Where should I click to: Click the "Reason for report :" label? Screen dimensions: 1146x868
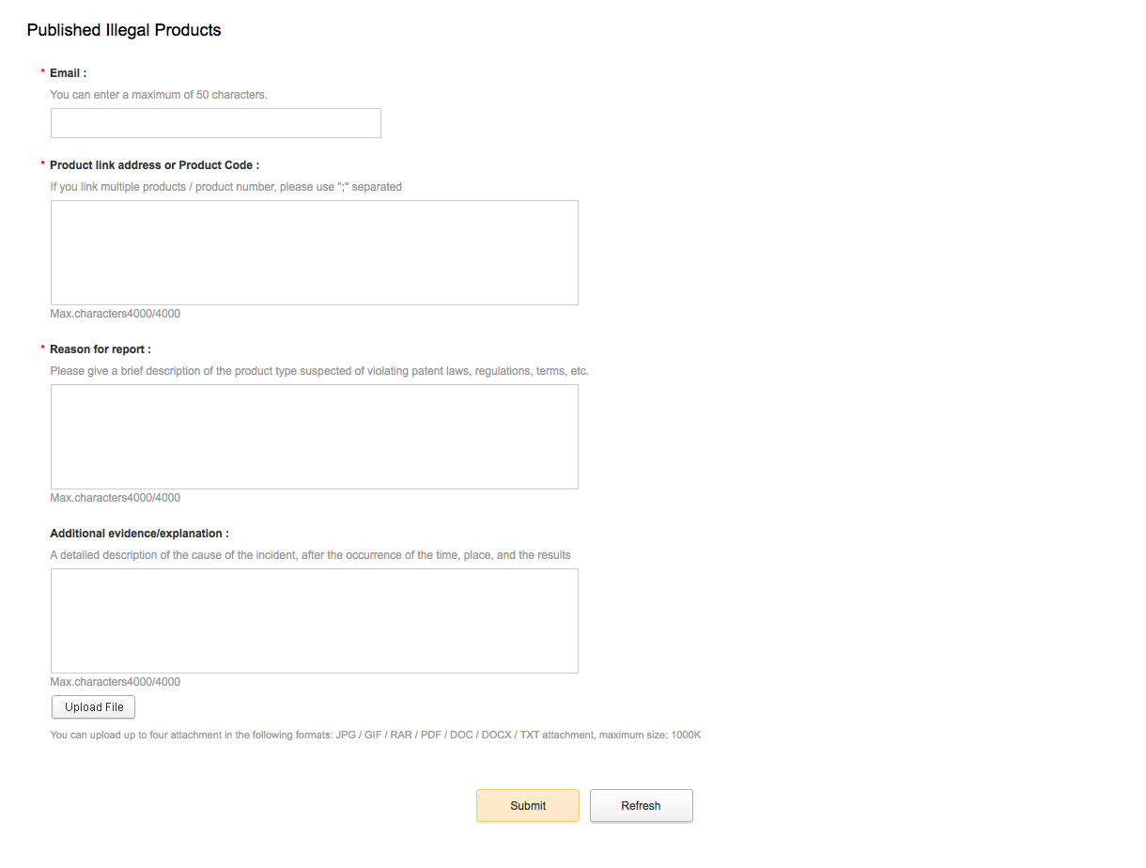click(101, 349)
